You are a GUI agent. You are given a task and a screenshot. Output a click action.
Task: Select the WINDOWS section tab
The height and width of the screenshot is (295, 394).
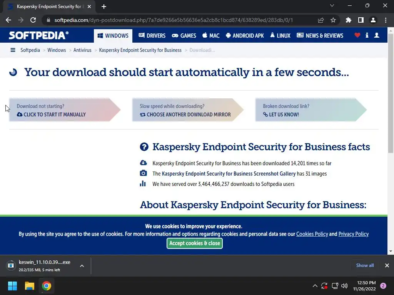tap(113, 36)
